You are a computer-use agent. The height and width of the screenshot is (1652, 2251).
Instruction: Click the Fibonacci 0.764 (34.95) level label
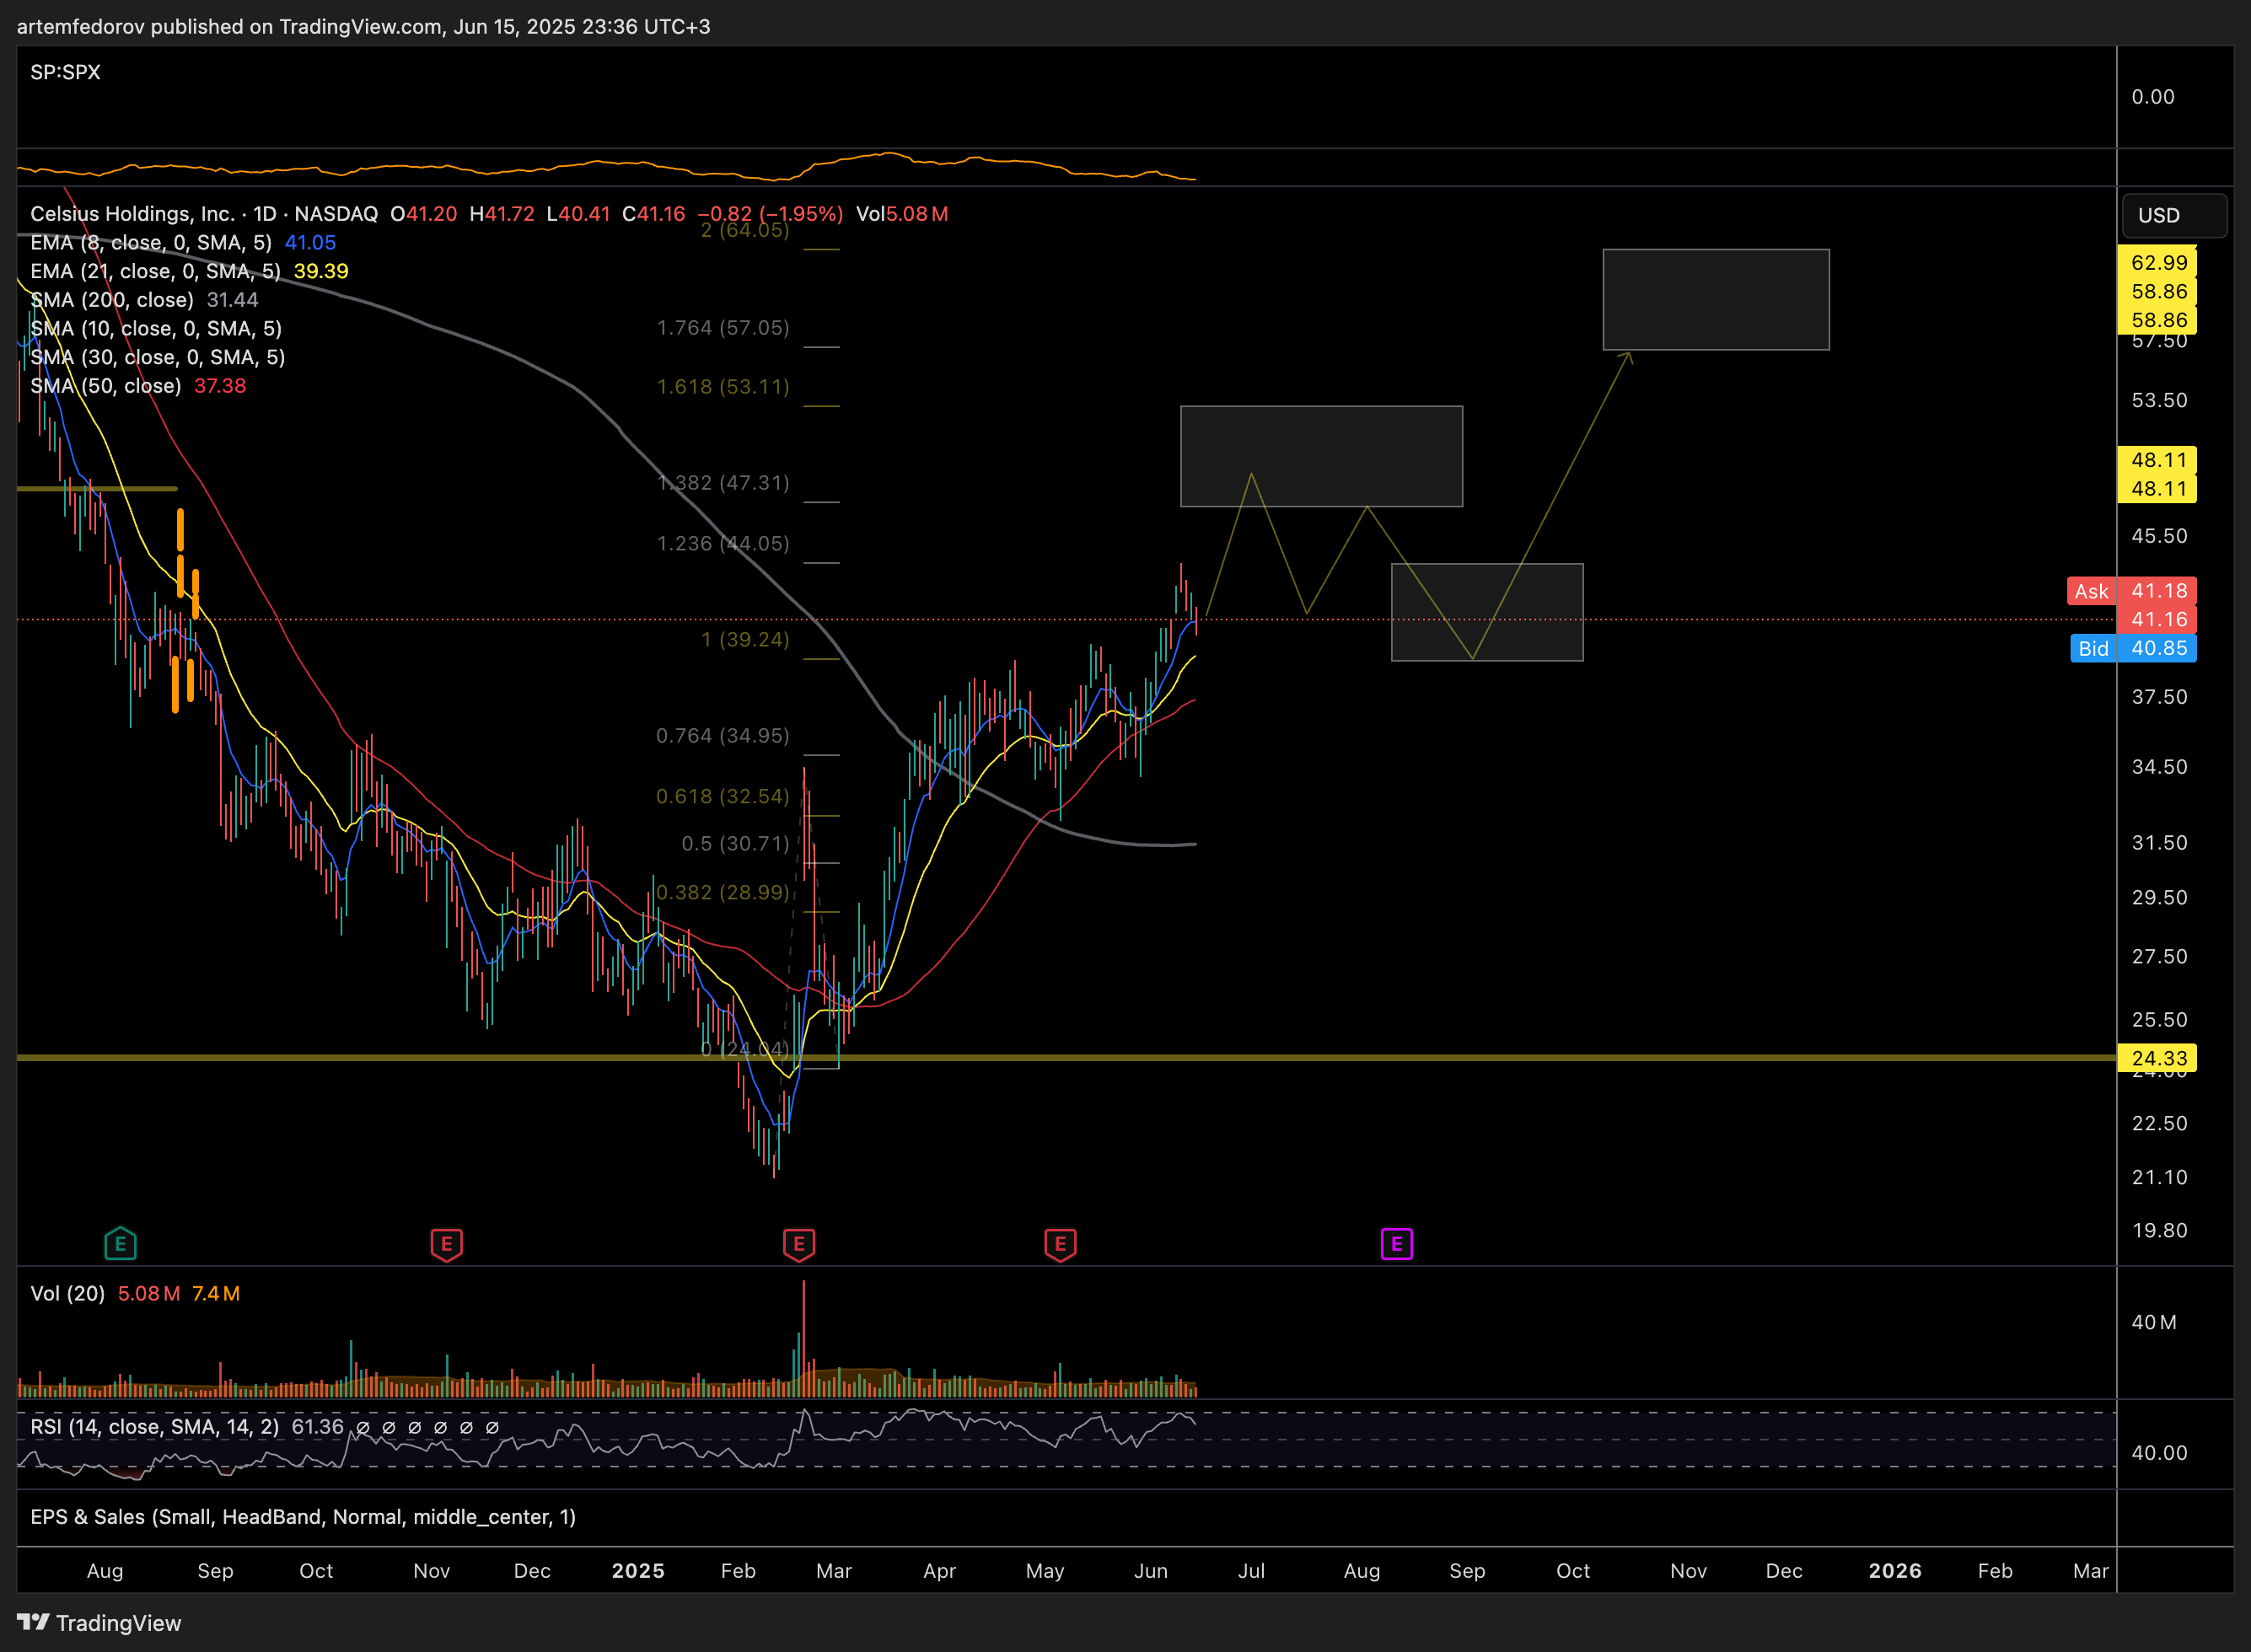pos(723,735)
